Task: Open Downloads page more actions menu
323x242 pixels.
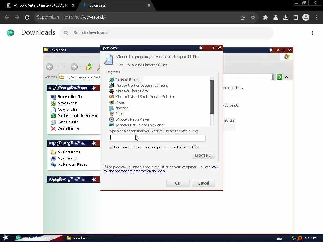Action: point(312,33)
